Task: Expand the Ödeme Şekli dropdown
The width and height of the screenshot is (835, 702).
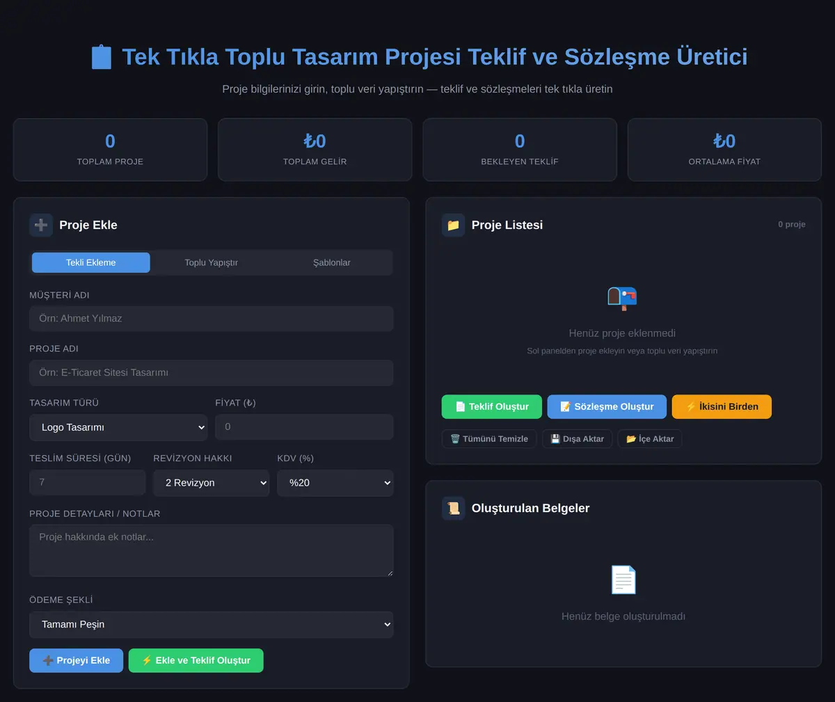Action: pos(212,625)
